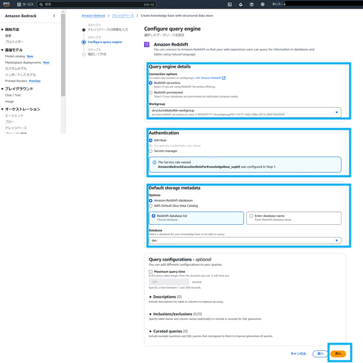Viewport: 363px width, 363px height.
Task: Choose the AWS Default Glue Data Catalog option
Action: (150, 206)
